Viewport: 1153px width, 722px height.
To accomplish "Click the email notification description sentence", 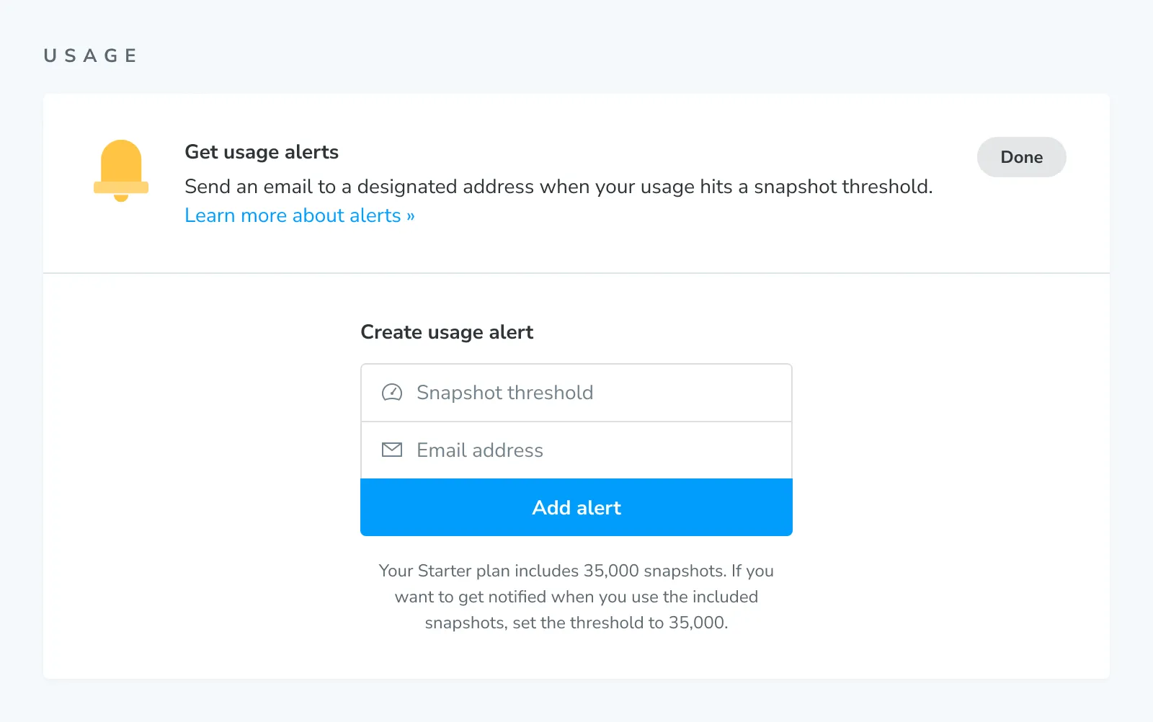I will (558, 187).
